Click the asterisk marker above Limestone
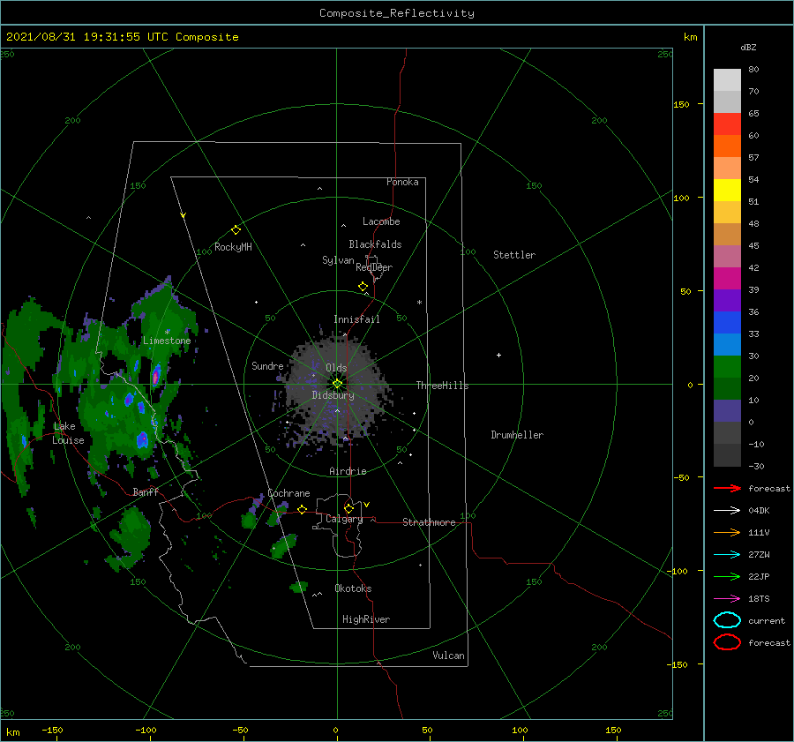The image size is (794, 742). click(167, 332)
